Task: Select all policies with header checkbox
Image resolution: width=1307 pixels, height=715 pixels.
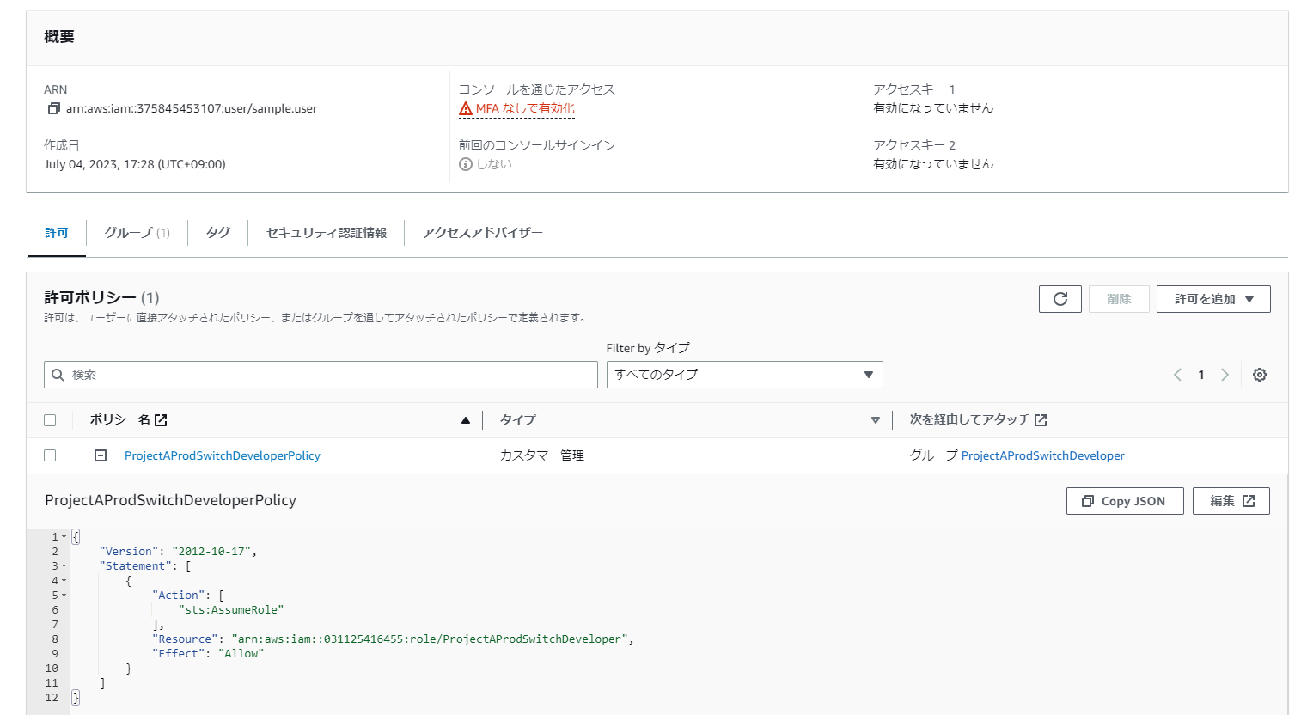Action: 50,420
